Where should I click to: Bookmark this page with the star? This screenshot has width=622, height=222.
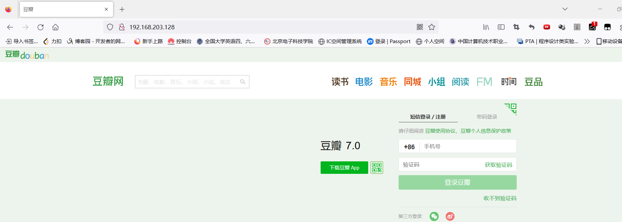click(432, 27)
